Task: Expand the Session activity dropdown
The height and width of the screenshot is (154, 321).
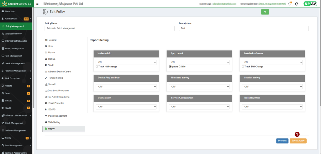Action: point(272,86)
